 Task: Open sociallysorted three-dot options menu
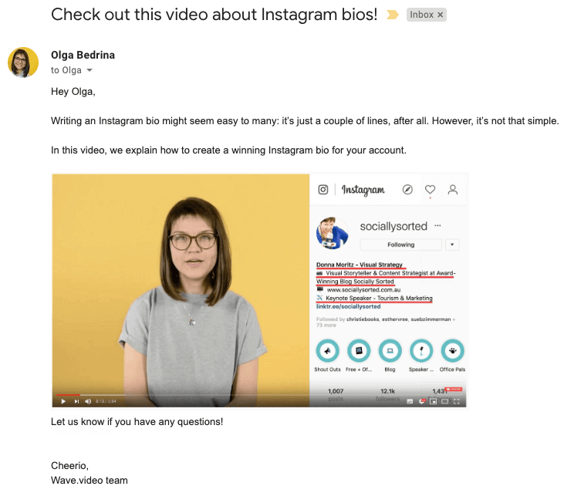pyautogui.click(x=437, y=226)
